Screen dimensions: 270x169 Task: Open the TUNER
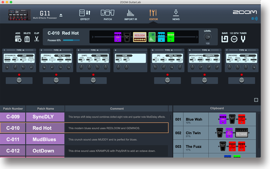[243, 39]
